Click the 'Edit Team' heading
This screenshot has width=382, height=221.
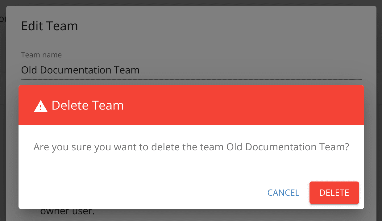[49, 26]
